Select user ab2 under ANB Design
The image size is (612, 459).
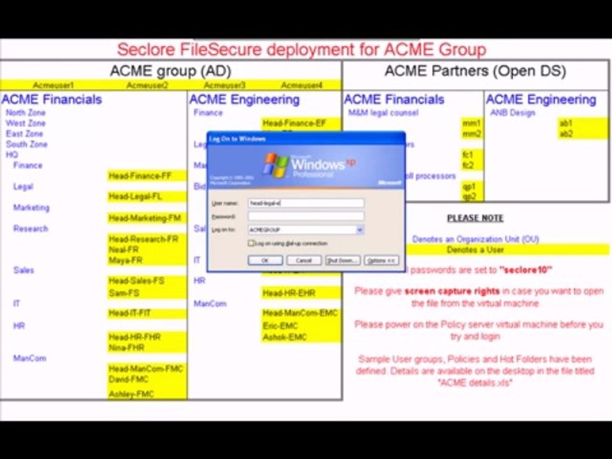pos(566,134)
